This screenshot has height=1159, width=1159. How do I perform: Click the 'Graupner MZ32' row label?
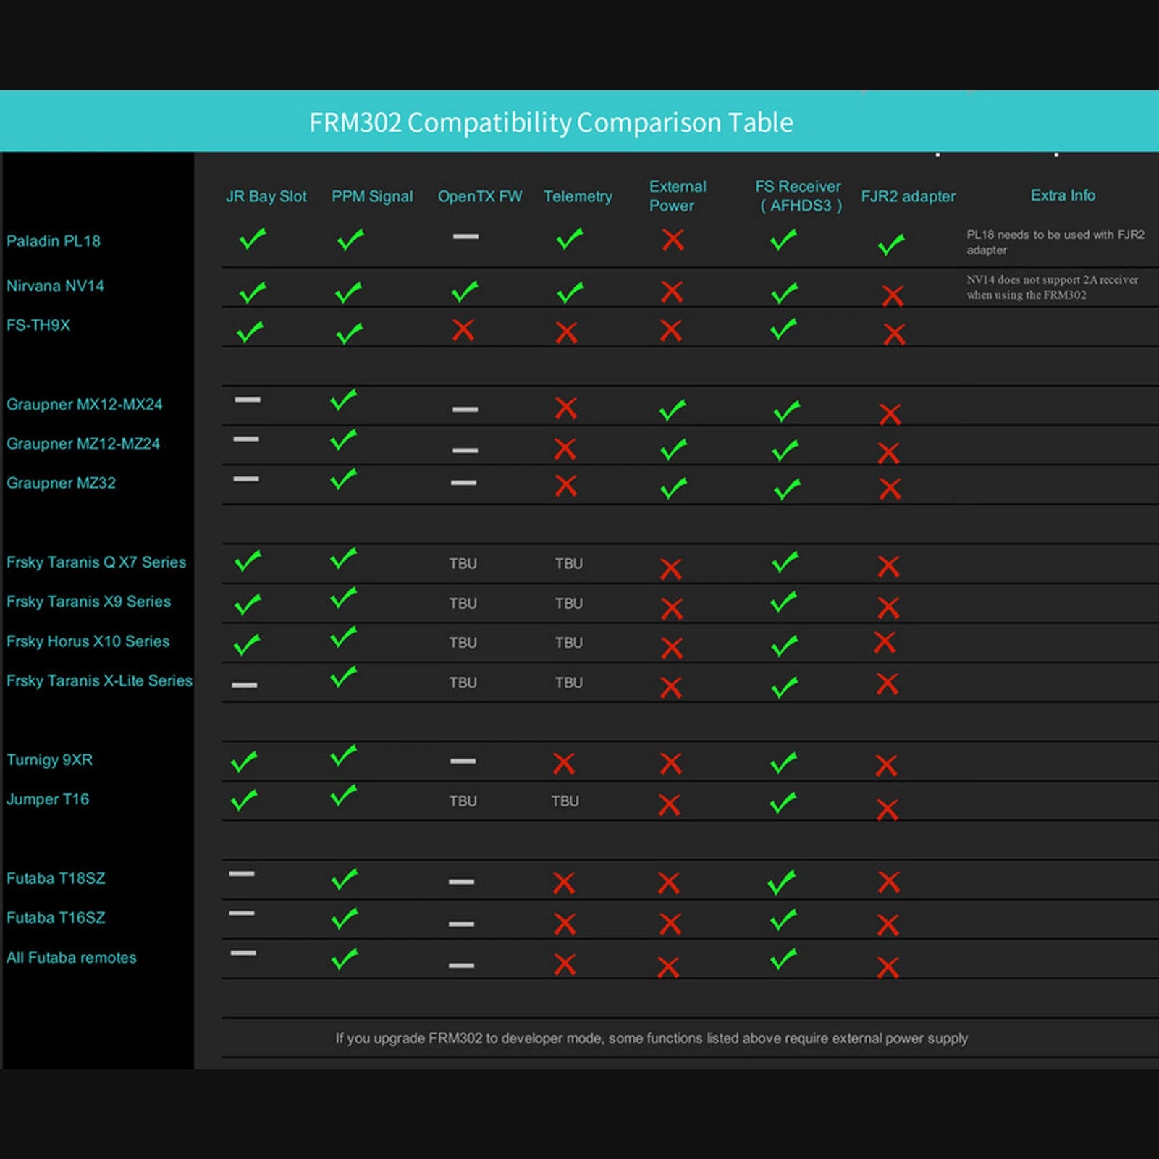click(x=62, y=483)
